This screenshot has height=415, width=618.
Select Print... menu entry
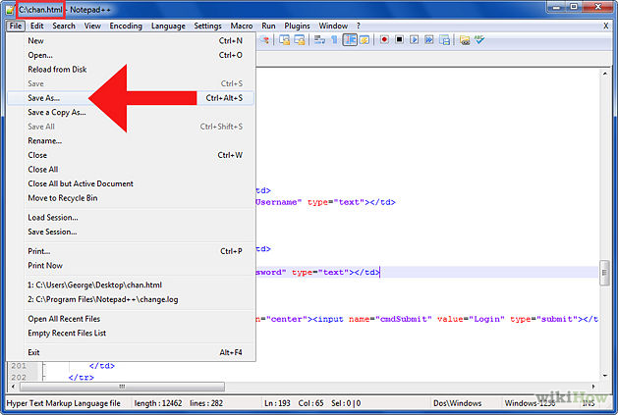coord(131,251)
